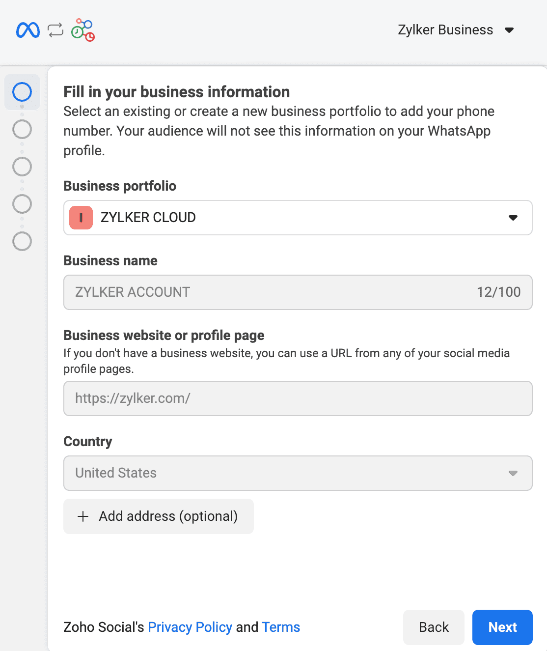Click the ZYLKER CLOUD avatar icon
This screenshot has width=547, height=651.
tap(81, 218)
